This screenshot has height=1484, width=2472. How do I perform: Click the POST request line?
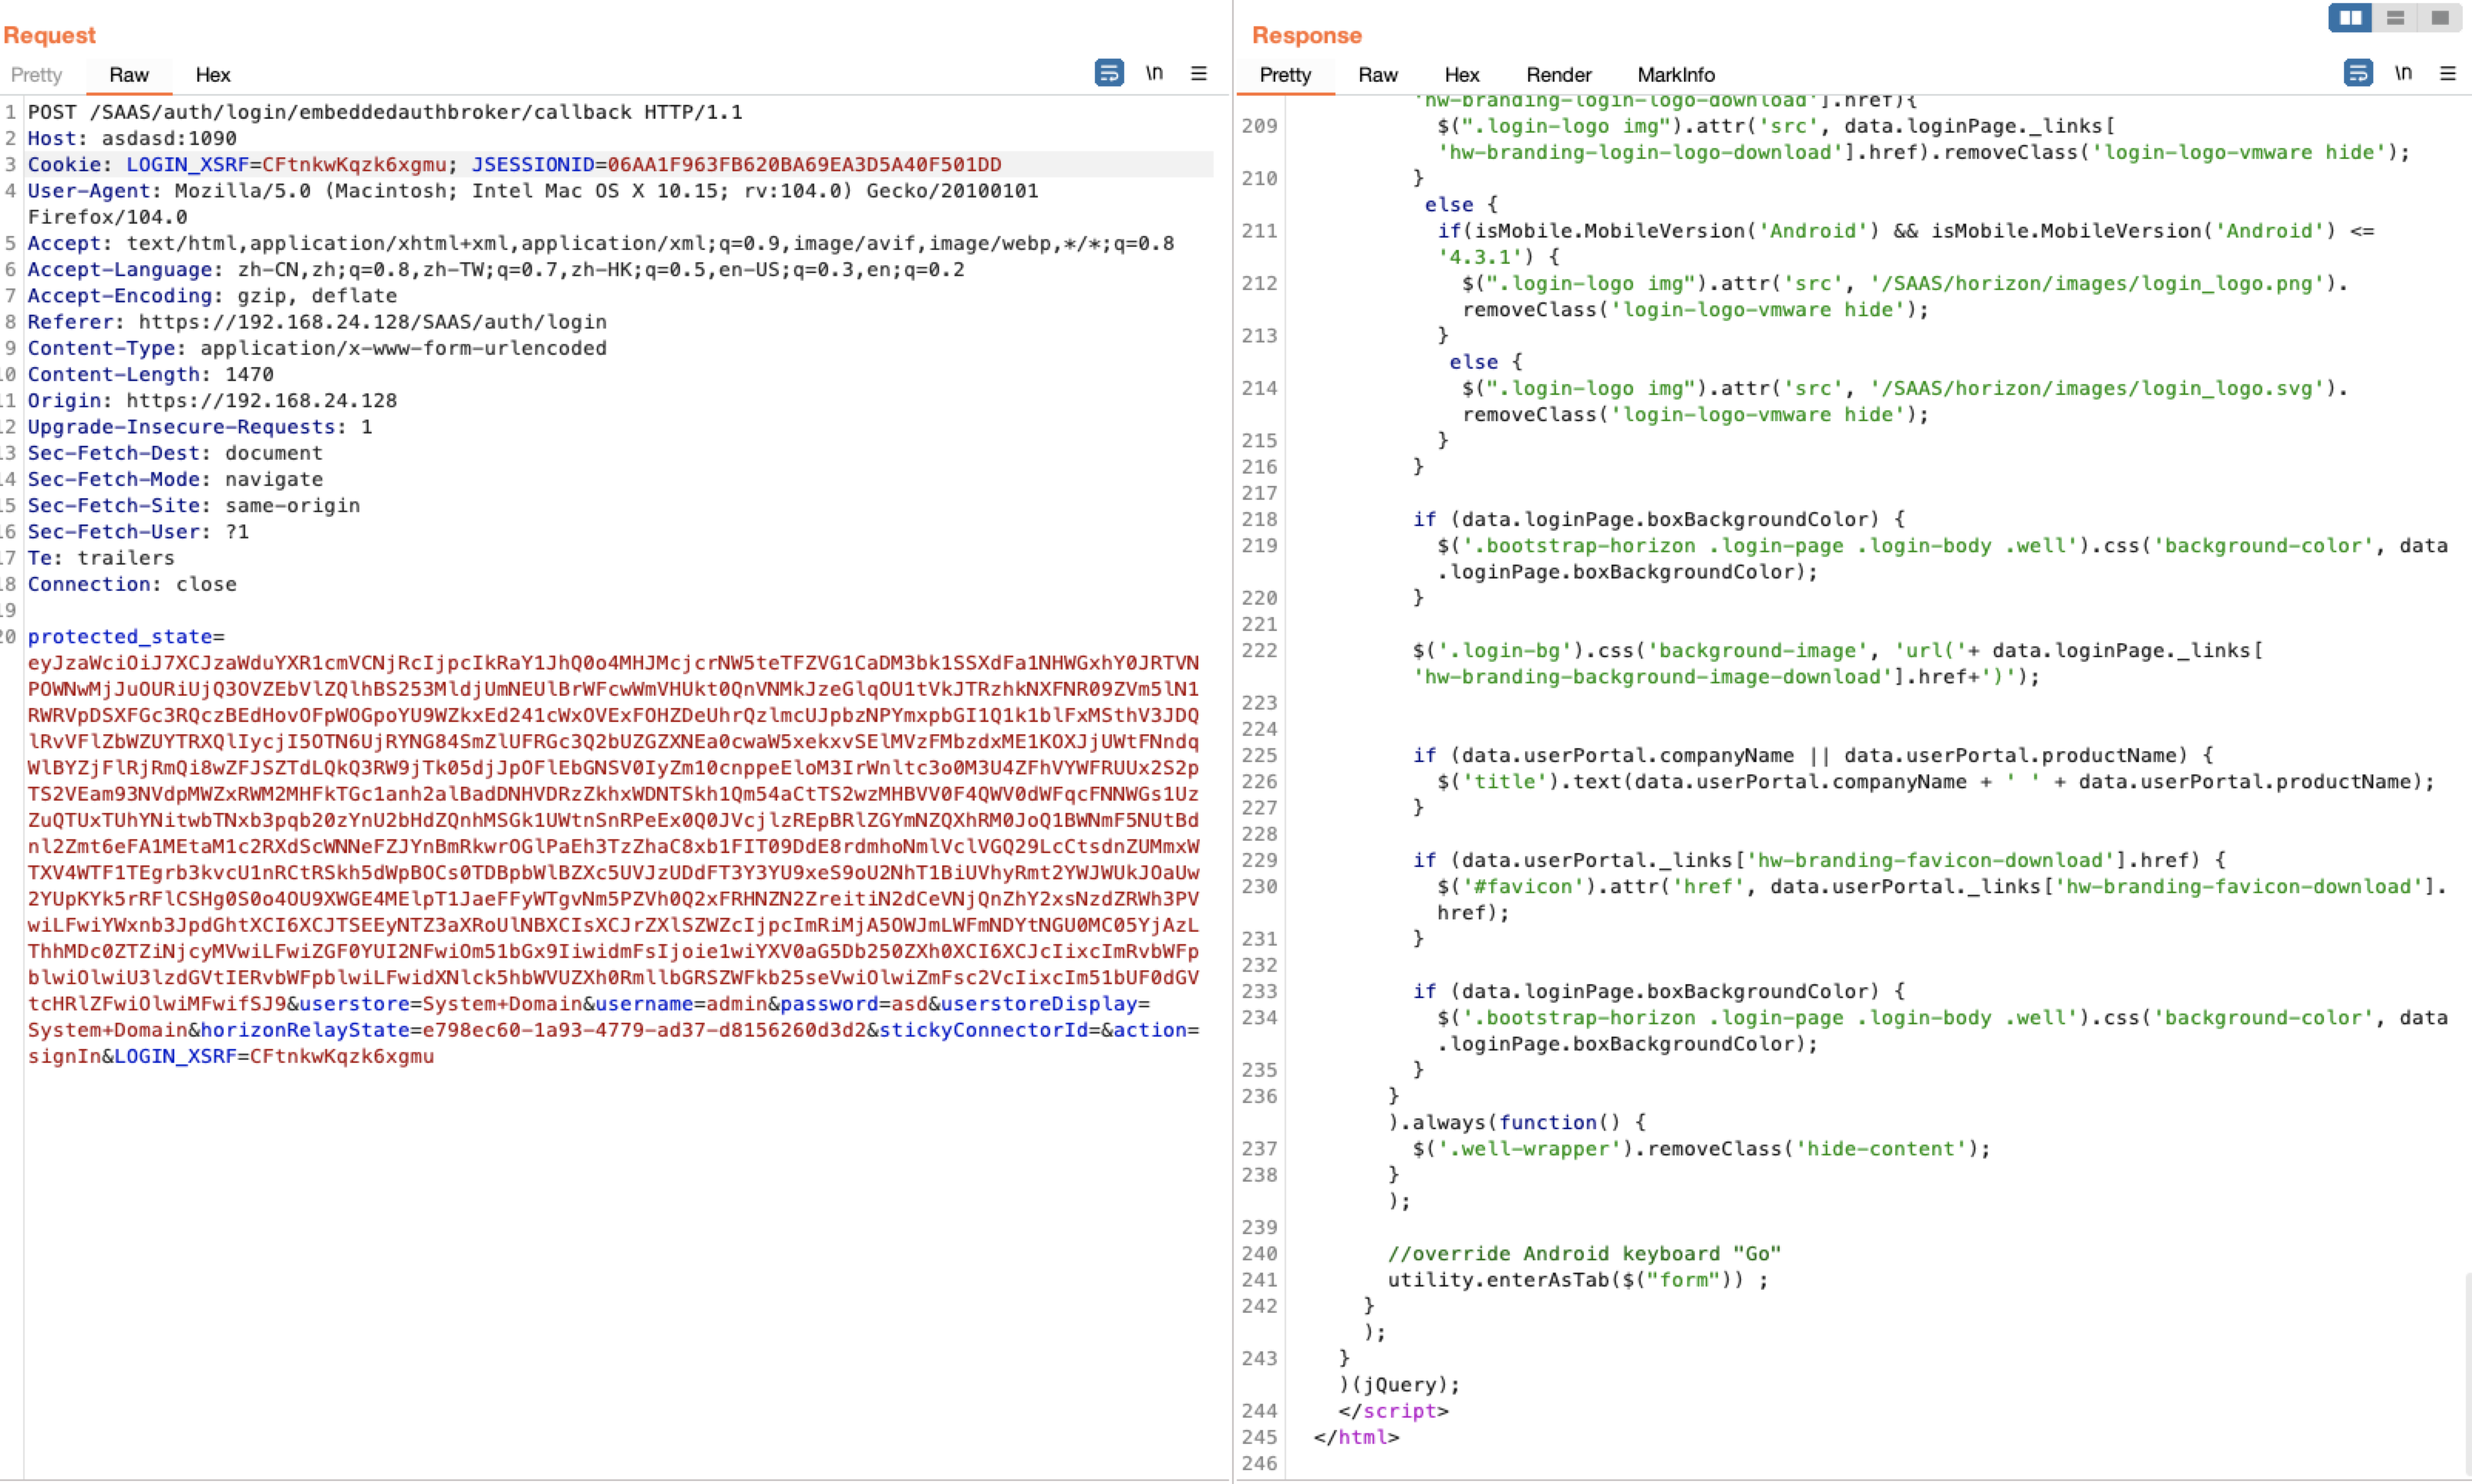point(384,112)
